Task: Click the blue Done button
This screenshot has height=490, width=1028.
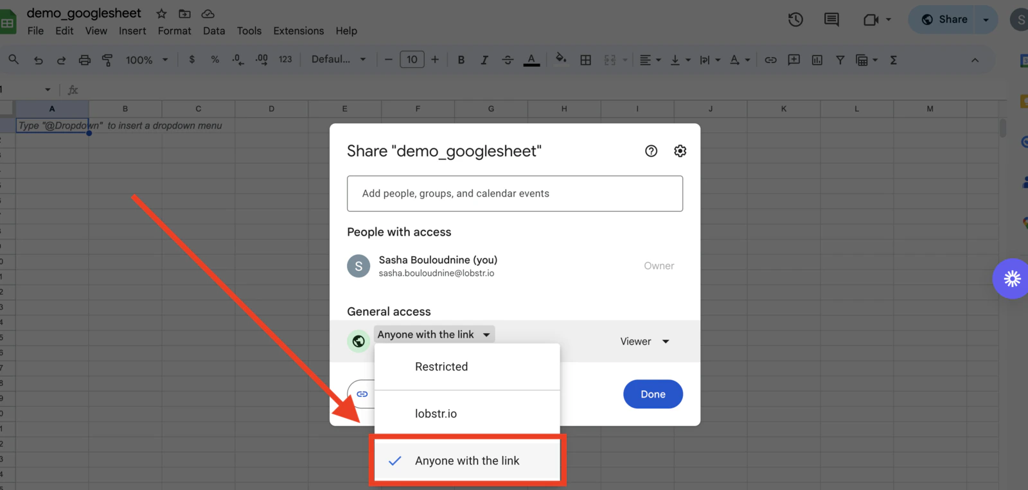Action: click(653, 394)
